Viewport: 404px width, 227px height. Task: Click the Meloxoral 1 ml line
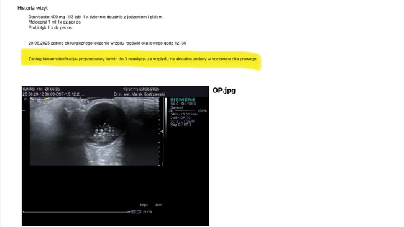click(55, 22)
